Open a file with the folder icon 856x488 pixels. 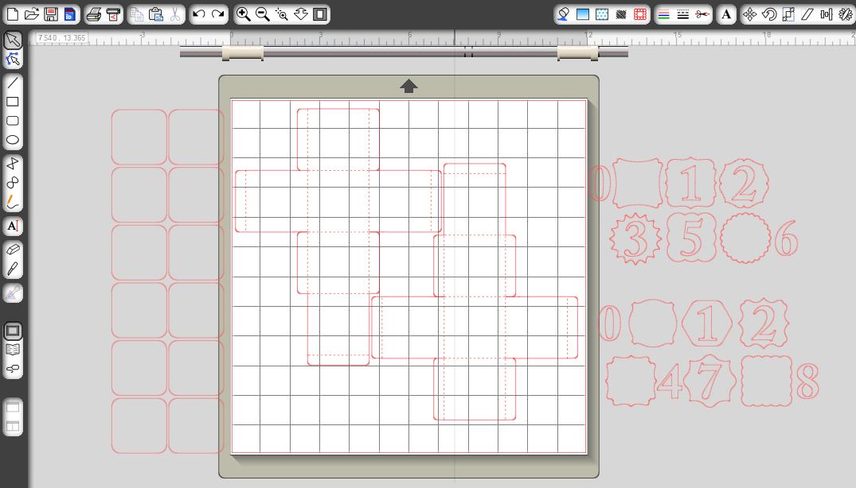pos(32,14)
